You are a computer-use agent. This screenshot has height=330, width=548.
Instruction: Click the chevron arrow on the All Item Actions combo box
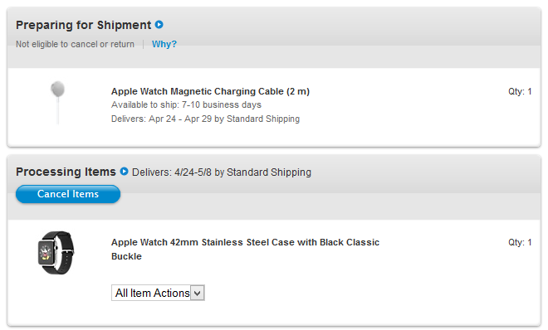click(x=198, y=293)
